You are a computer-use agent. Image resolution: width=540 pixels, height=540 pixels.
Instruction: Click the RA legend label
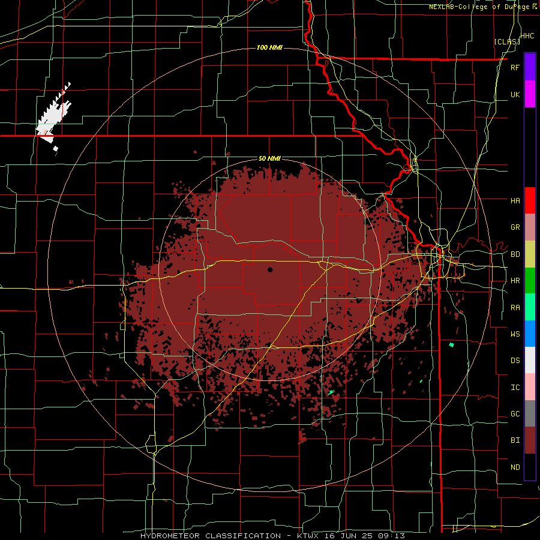point(515,308)
